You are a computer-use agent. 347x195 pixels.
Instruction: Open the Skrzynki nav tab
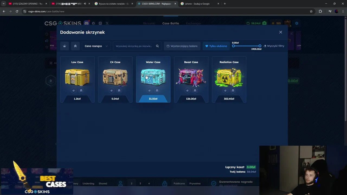(149, 23)
